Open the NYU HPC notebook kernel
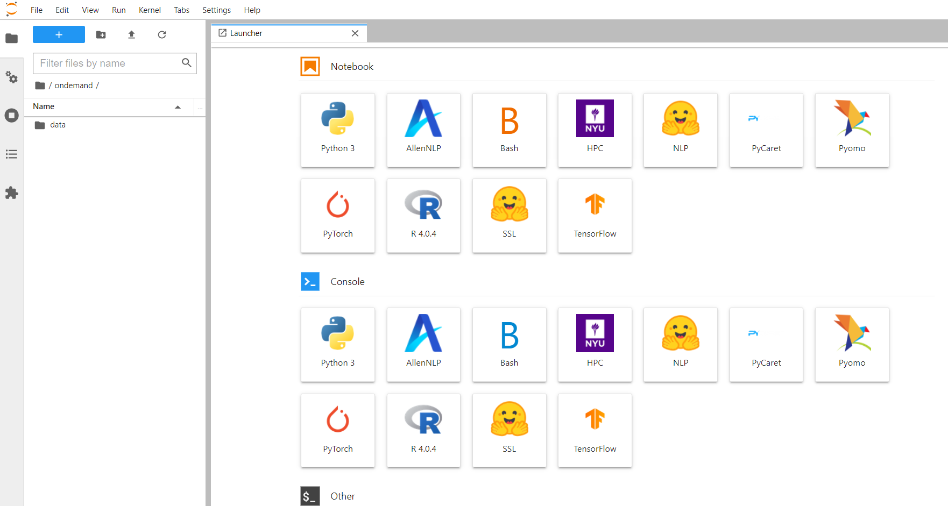The width and height of the screenshot is (948, 506). [595, 130]
